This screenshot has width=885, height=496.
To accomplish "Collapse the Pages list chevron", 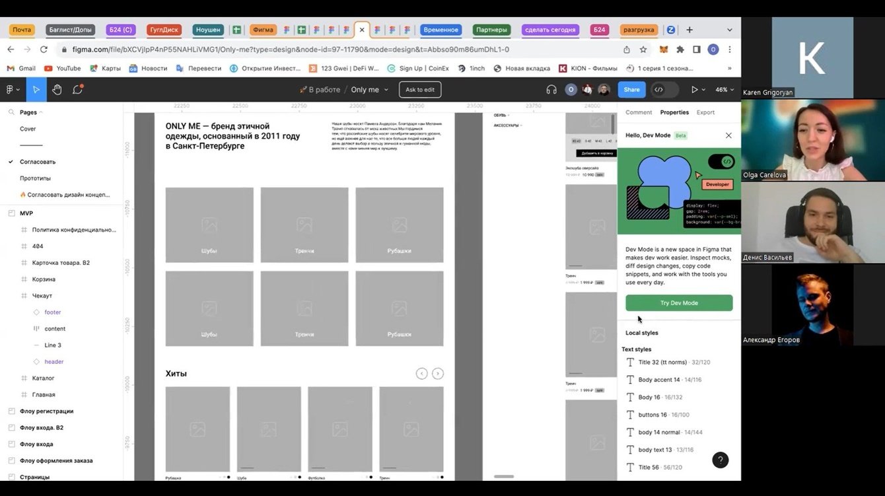I will [x=41, y=112].
